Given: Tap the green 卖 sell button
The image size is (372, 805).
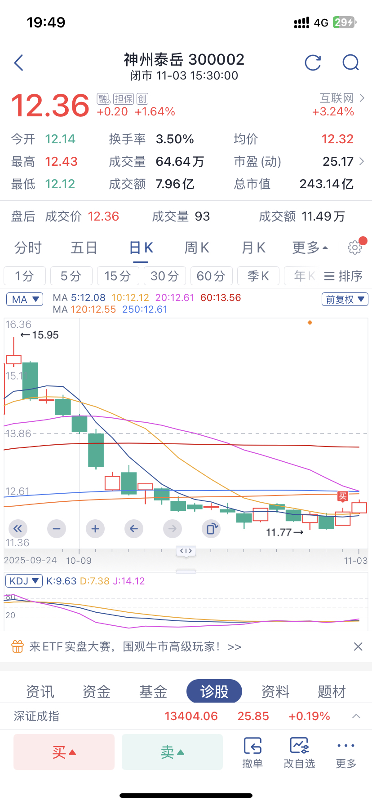Looking at the screenshot, I should pos(172,752).
